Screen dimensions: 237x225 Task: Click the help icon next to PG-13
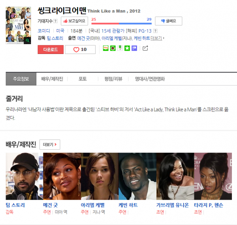click(155, 31)
